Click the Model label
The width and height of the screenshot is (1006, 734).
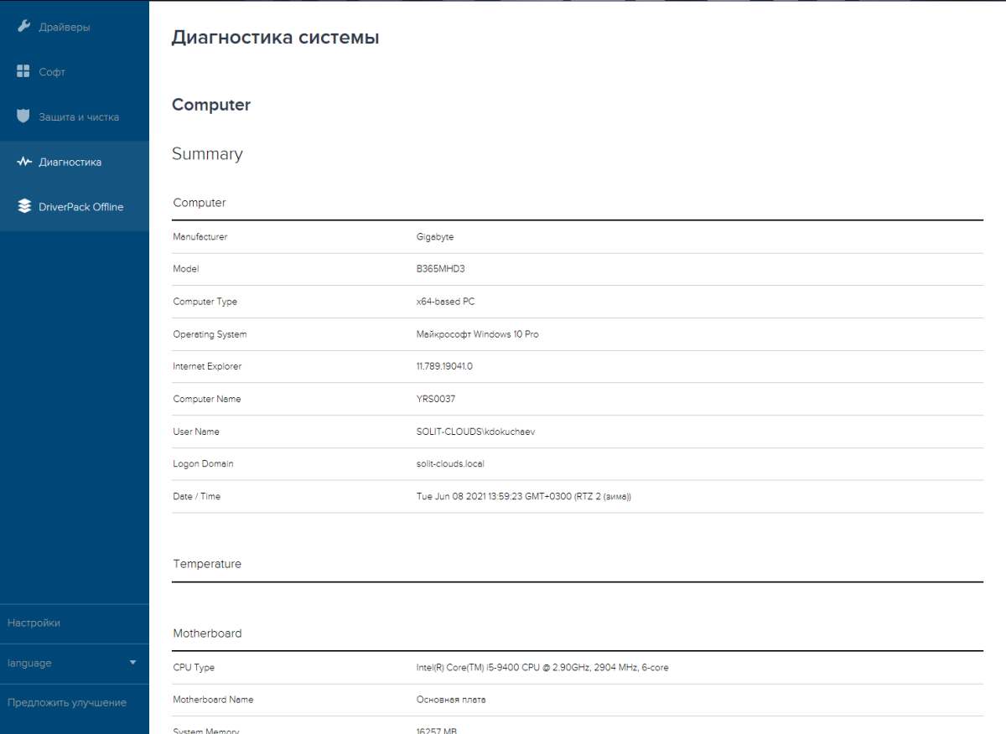[x=185, y=269]
